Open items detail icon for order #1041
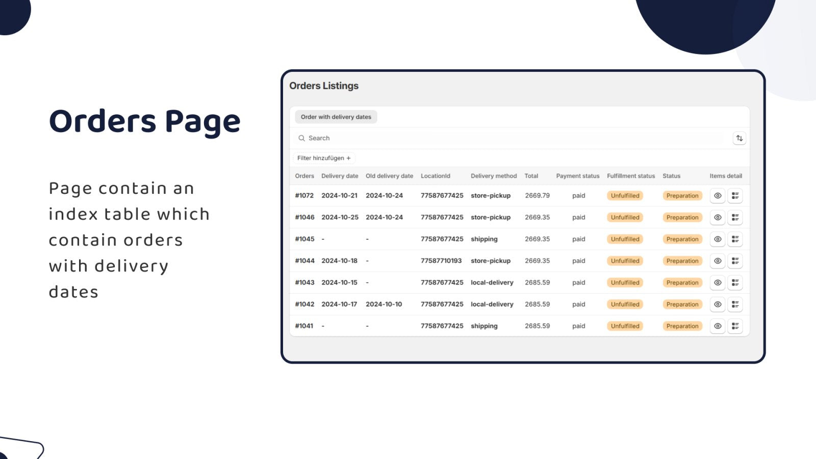The width and height of the screenshot is (816, 459). (x=735, y=326)
